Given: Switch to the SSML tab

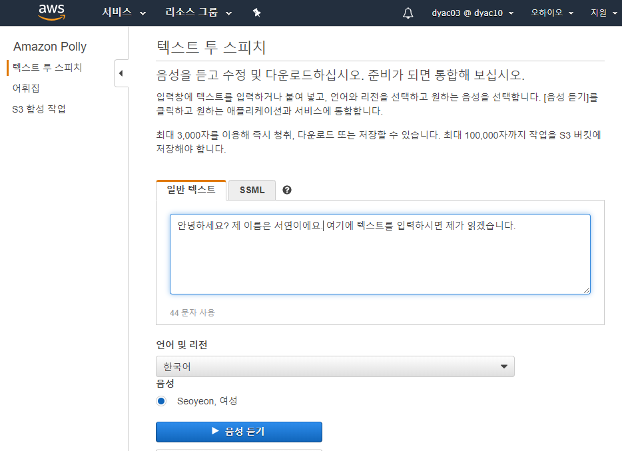Looking at the screenshot, I should 252,190.
